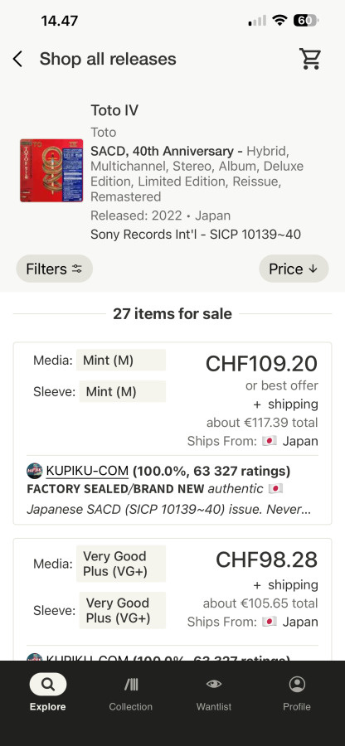The image size is (345, 746).
Task: Open seller KUPIKU-COM profile link
Action: coord(87,471)
